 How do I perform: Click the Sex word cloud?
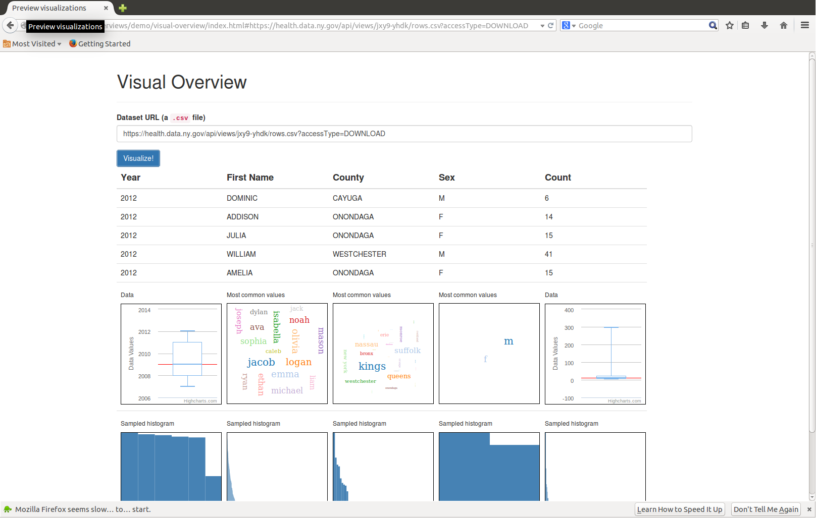[x=489, y=354]
